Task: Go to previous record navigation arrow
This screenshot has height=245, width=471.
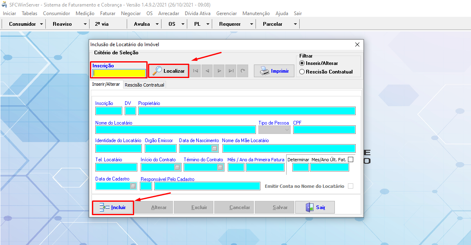Action: coord(208,71)
